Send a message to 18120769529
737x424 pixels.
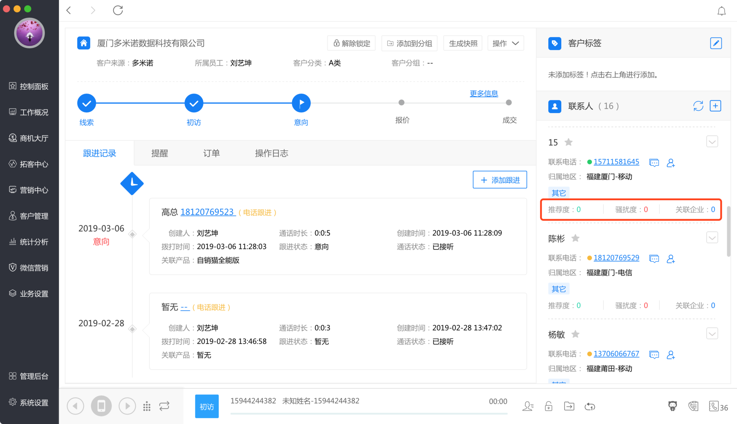[654, 258]
